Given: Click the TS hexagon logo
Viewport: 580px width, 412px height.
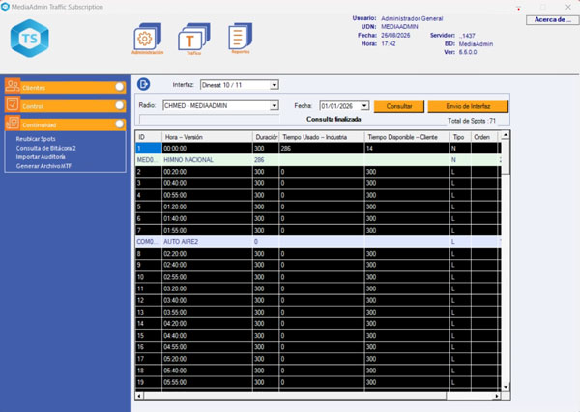Looking at the screenshot, I should point(29,38).
